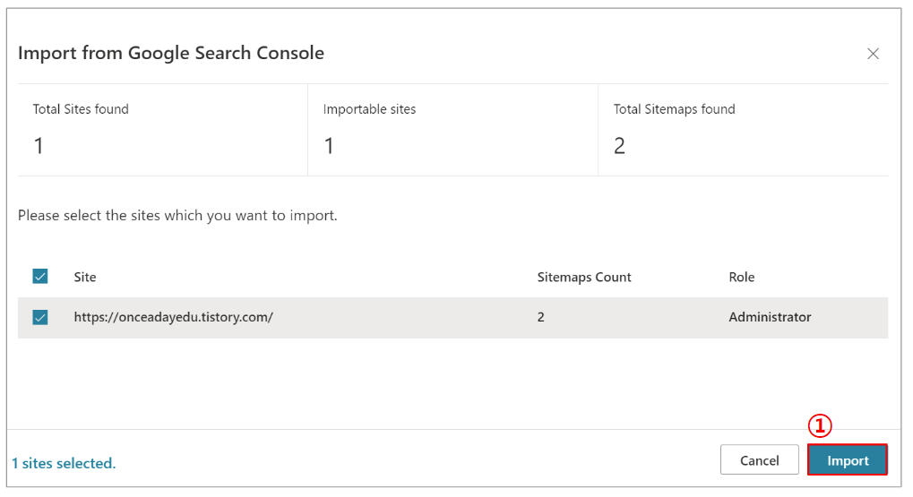Click the Site column header
Image resolution: width=913 pixels, height=497 pixels.
point(85,278)
